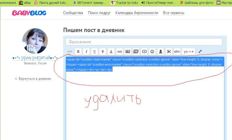Insert an image gallery icon
Viewport: 232px width, 140px height.
136,52
